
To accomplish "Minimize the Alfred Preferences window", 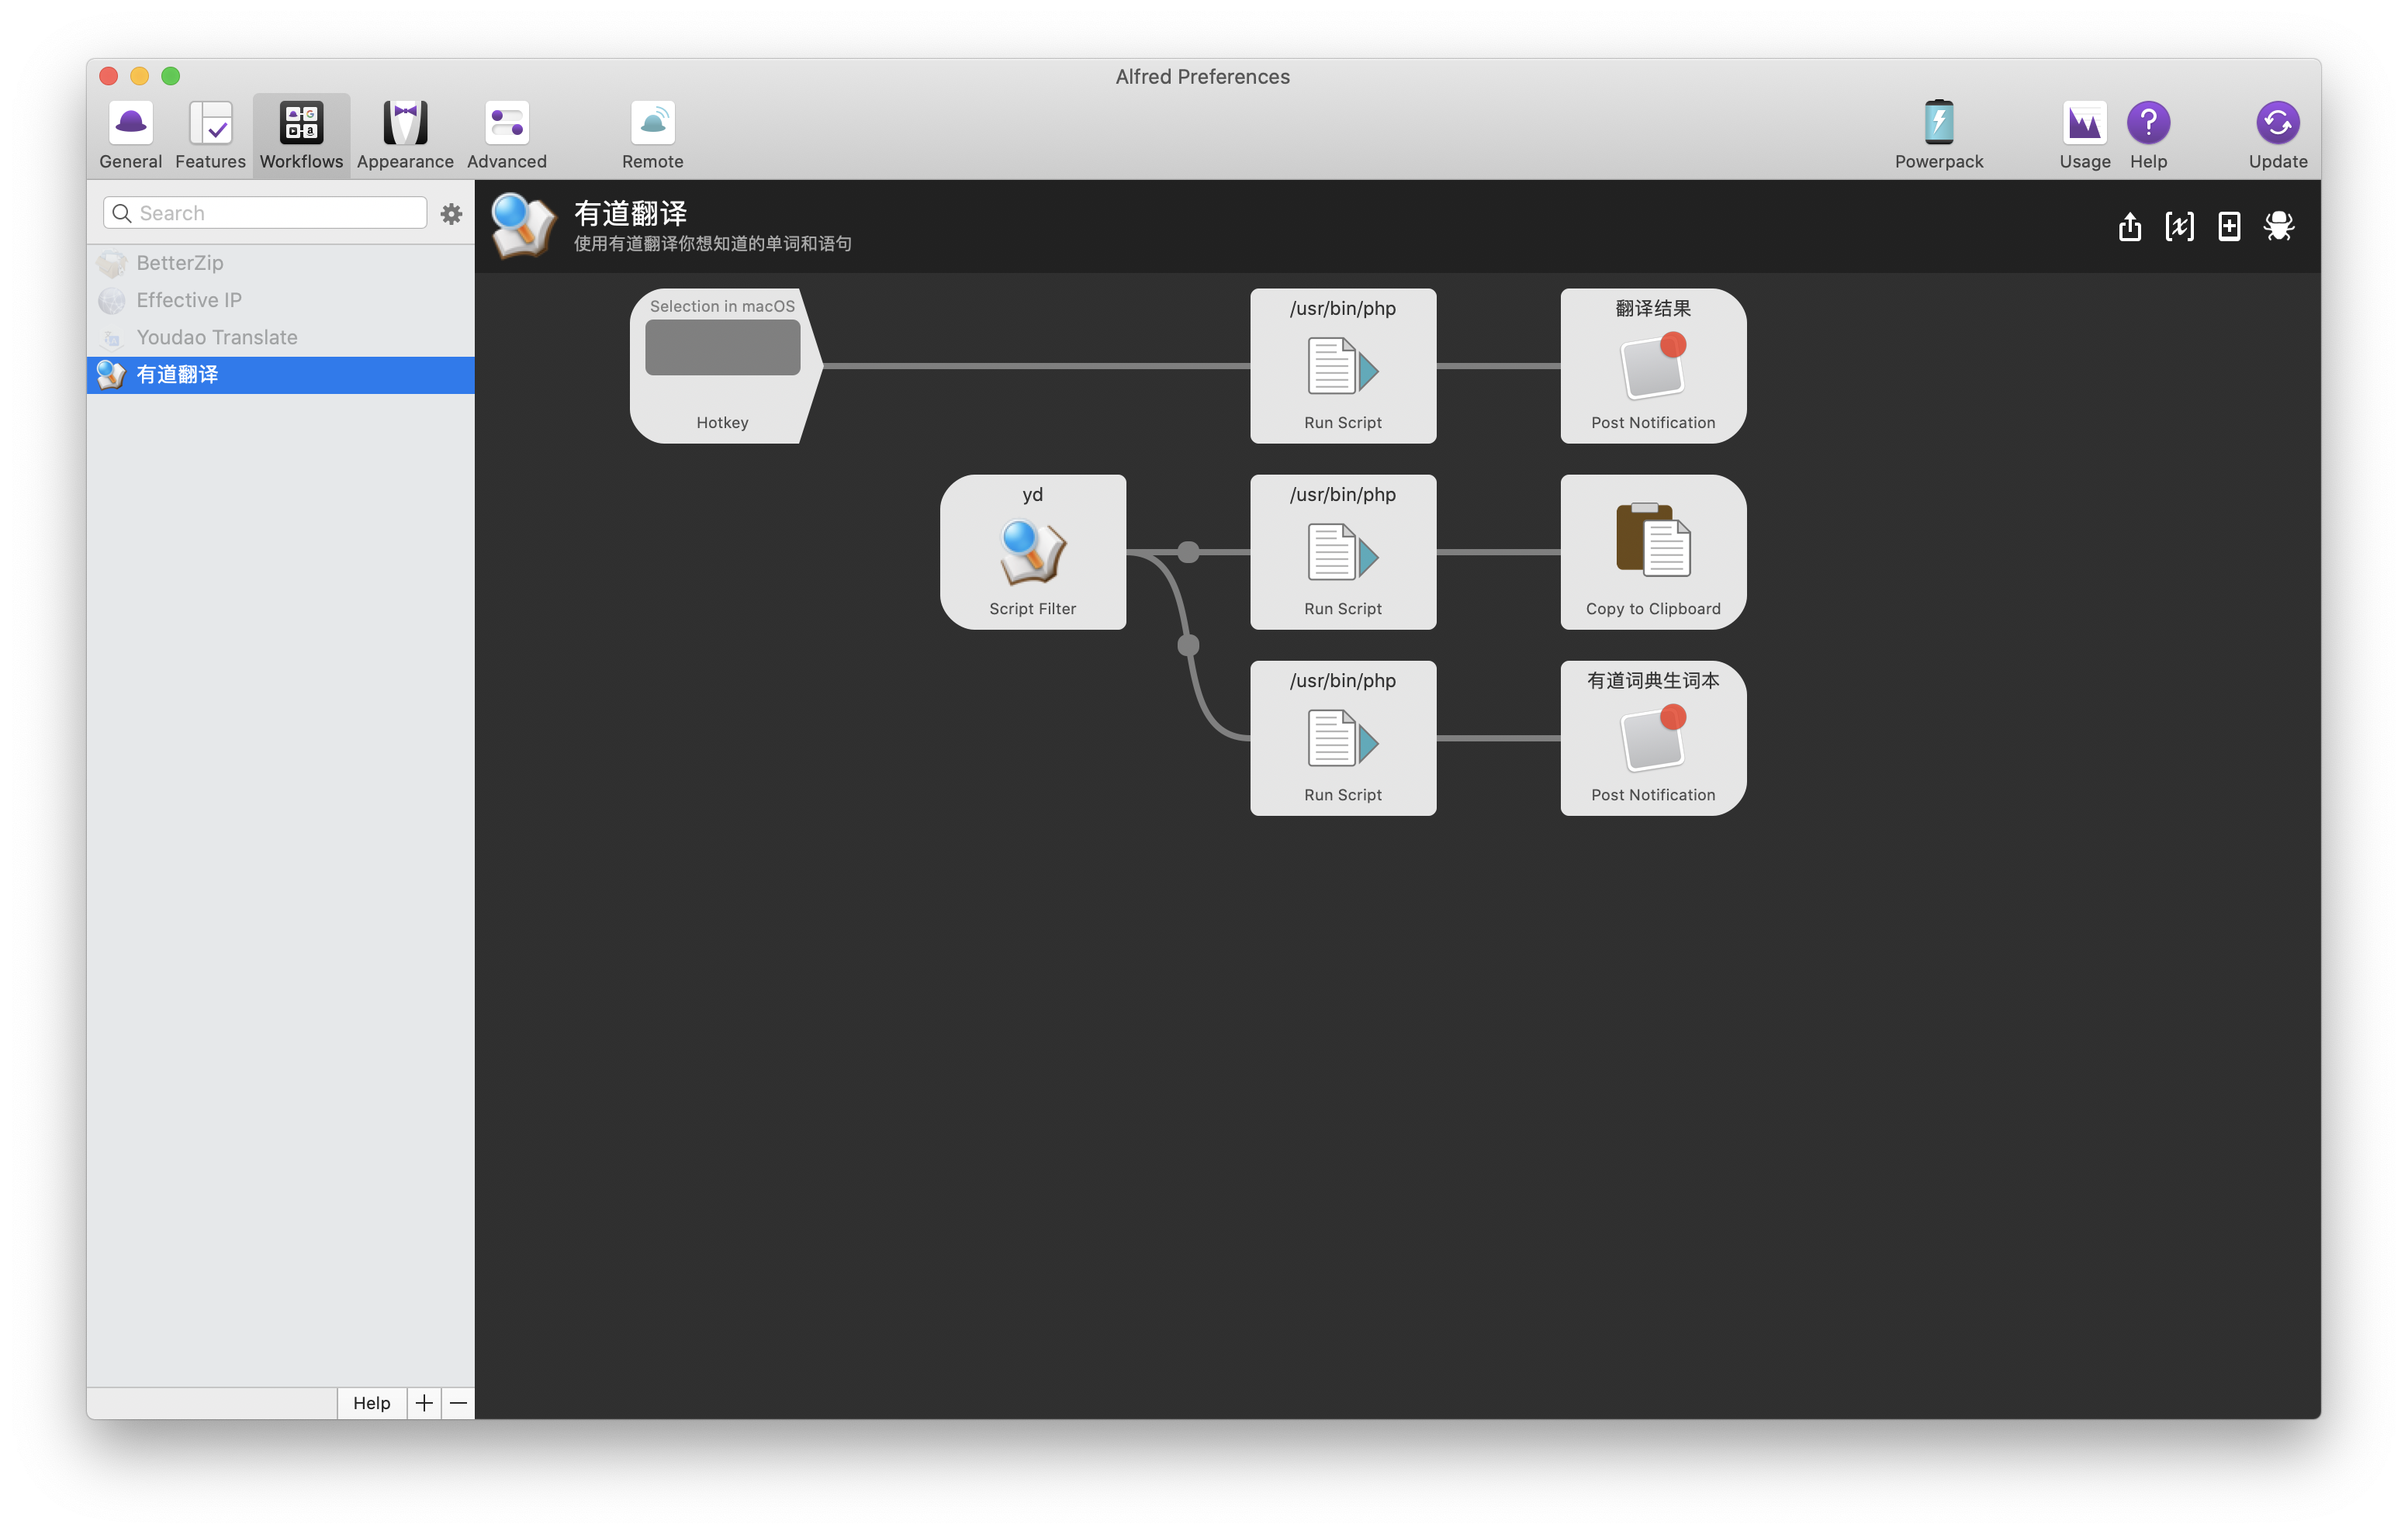I will 140,76.
